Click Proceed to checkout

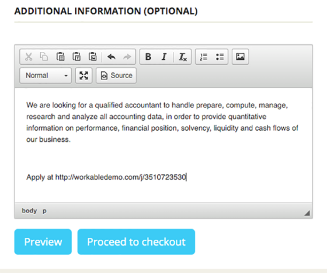(x=136, y=242)
